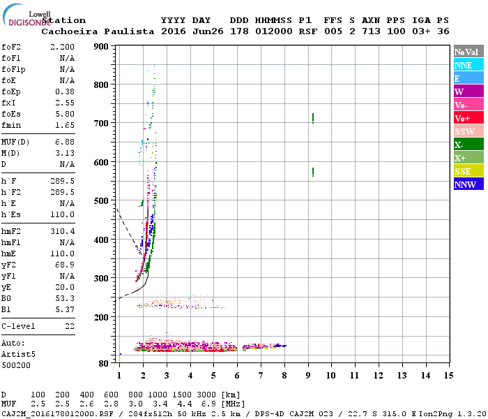Screen dimensions: 488x419
Task: Click the foEs value 5.80
Action: (x=65, y=114)
